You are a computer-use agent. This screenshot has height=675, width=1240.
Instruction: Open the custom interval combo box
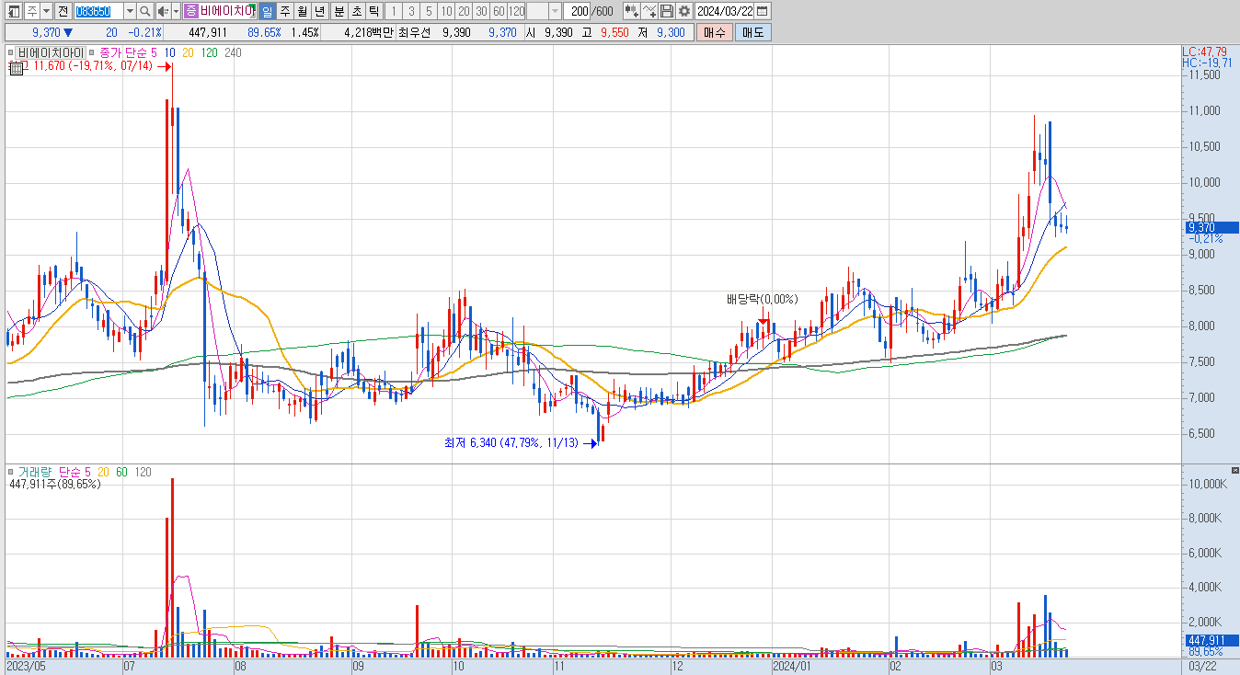point(544,11)
